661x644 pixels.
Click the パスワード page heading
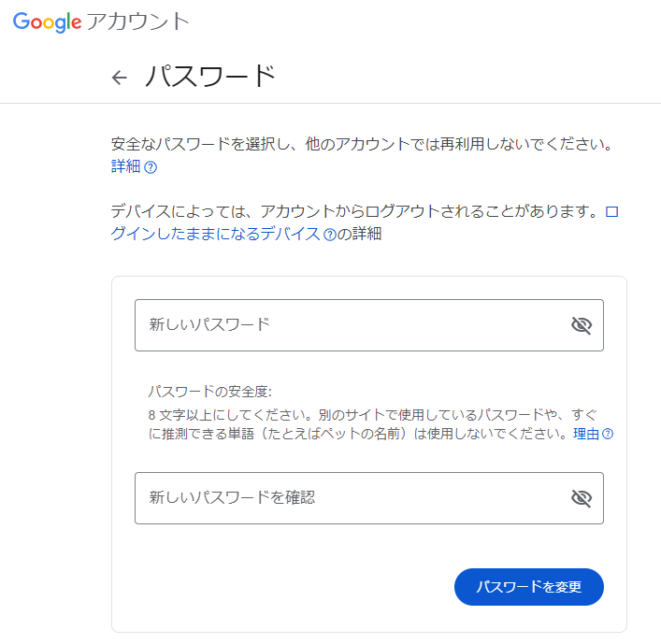(210, 77)
